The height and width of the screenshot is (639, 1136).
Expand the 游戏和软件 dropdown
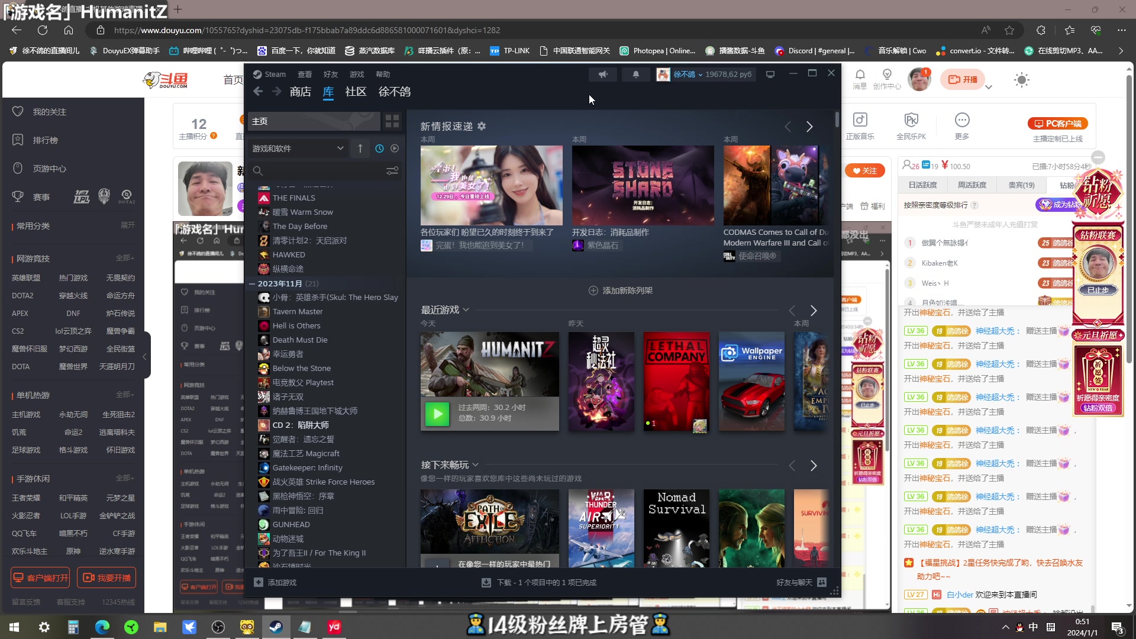point(298,149)
